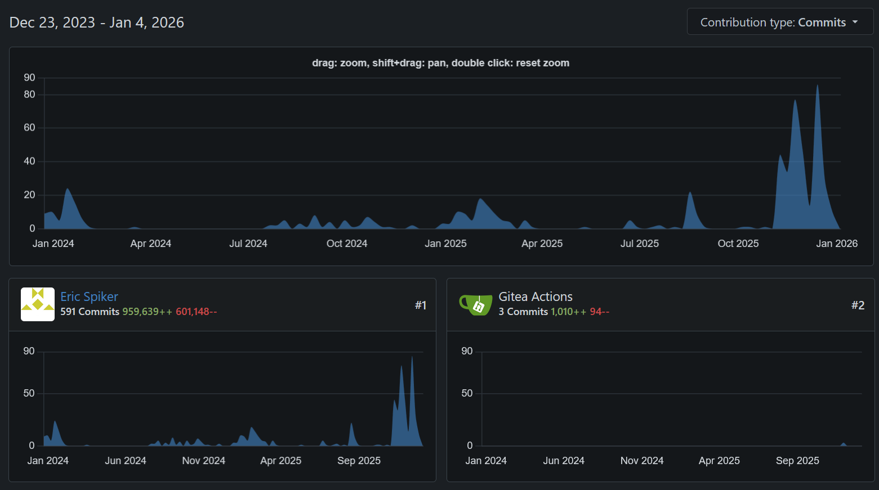This screenshot has width=879, height=490.
Task: Open Eric Spiker's profile link
Action: (x=89, y=296)
